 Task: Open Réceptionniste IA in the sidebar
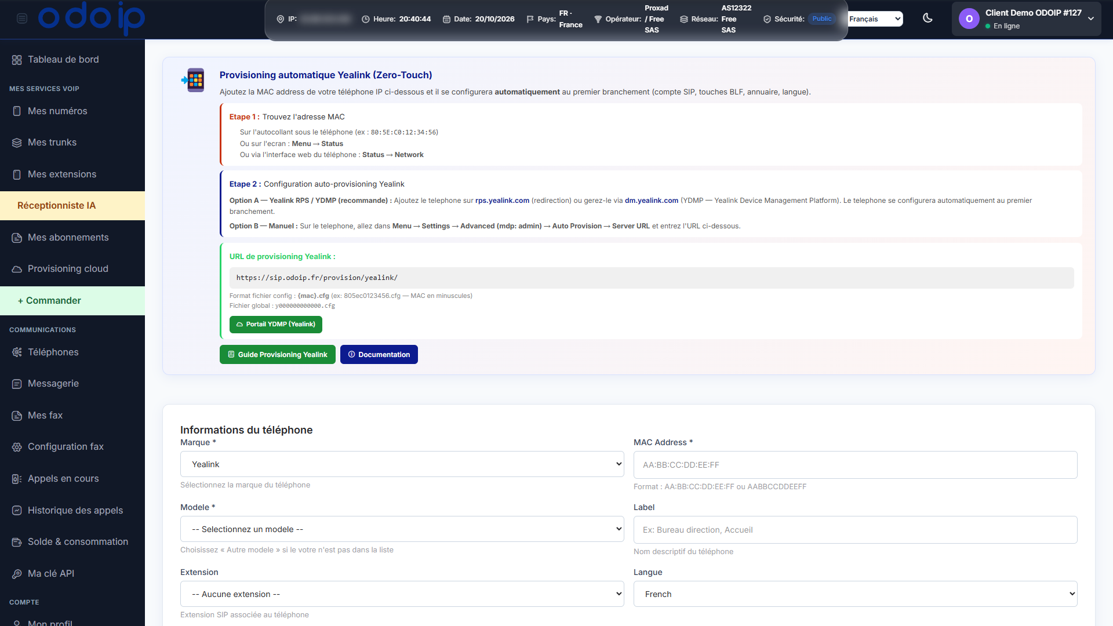72,206
